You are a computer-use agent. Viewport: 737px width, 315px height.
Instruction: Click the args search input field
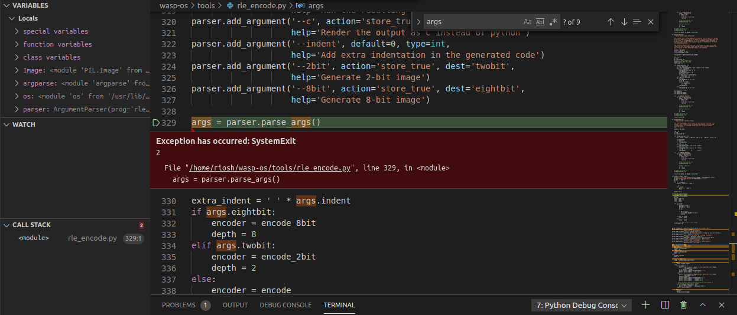coord(473,22)
